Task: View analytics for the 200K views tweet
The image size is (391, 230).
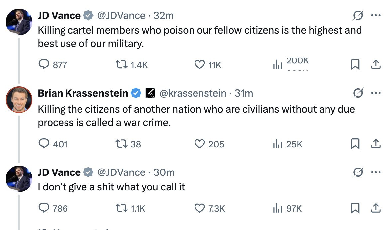Action: [x=291, y=64]
